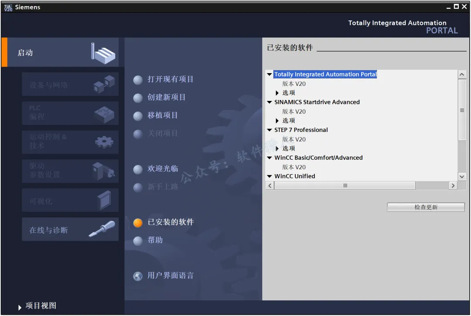This screenshot has height=316, width=471.
Task: Open the 运动控制 & 技术 portal tab
Action: pos(70,142)
